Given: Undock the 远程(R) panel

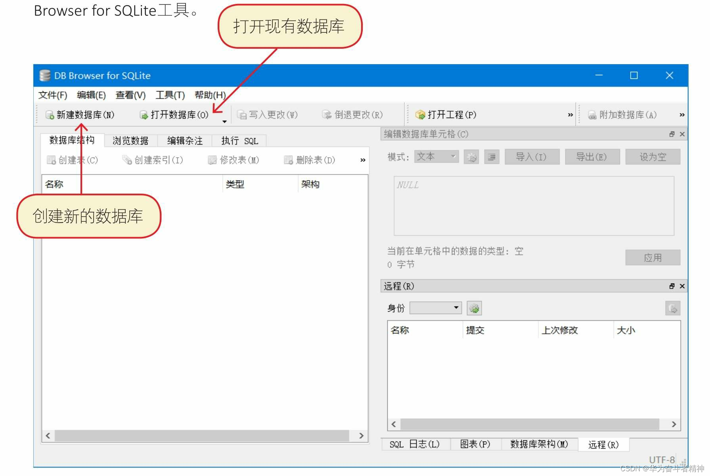Looking at the screenshot, I should click(672, 286).
